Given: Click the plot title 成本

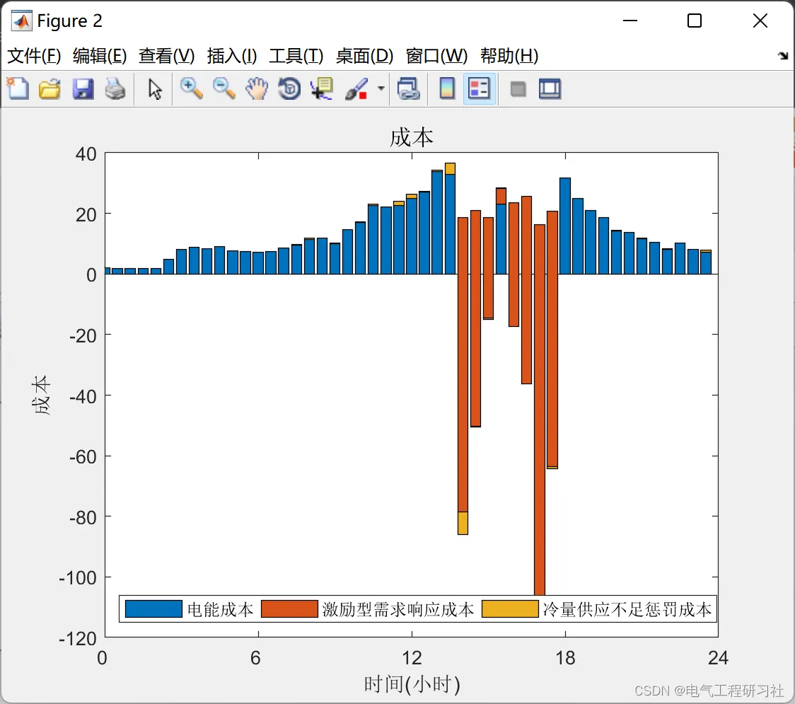Looking at the screenshot, I should point(411,137).
